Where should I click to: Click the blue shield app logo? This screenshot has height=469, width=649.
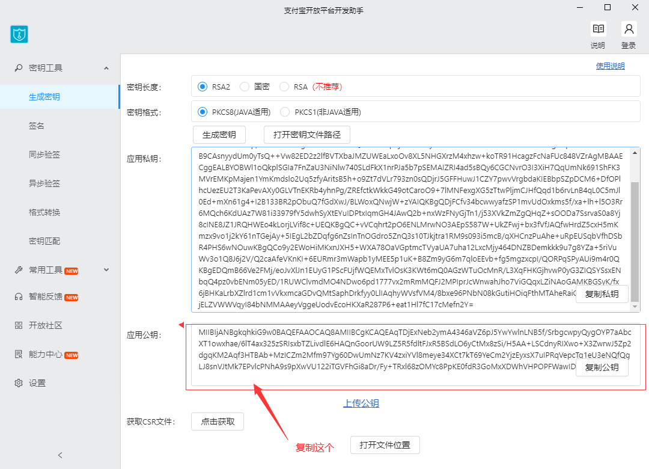tap(19, 34)
